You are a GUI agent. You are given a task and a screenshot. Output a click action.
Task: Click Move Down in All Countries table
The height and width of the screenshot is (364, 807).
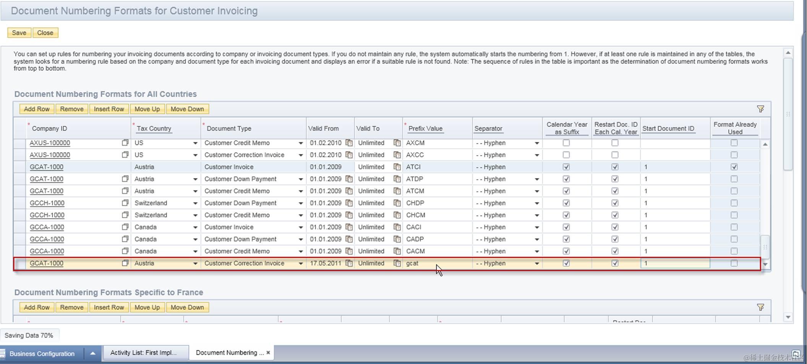(187, 109)
